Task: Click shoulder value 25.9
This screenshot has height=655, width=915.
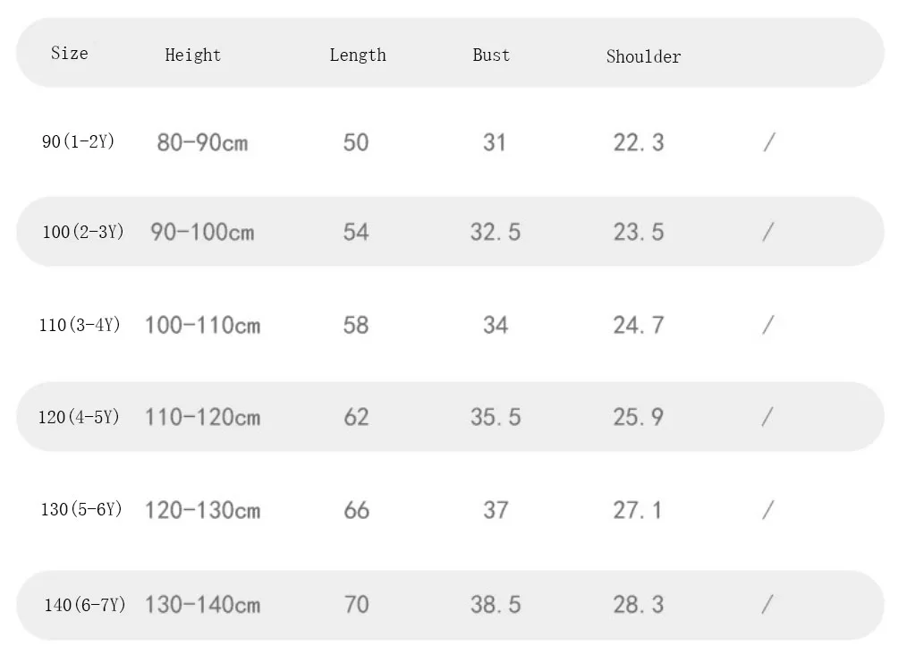Action: [x=639, y=417]
